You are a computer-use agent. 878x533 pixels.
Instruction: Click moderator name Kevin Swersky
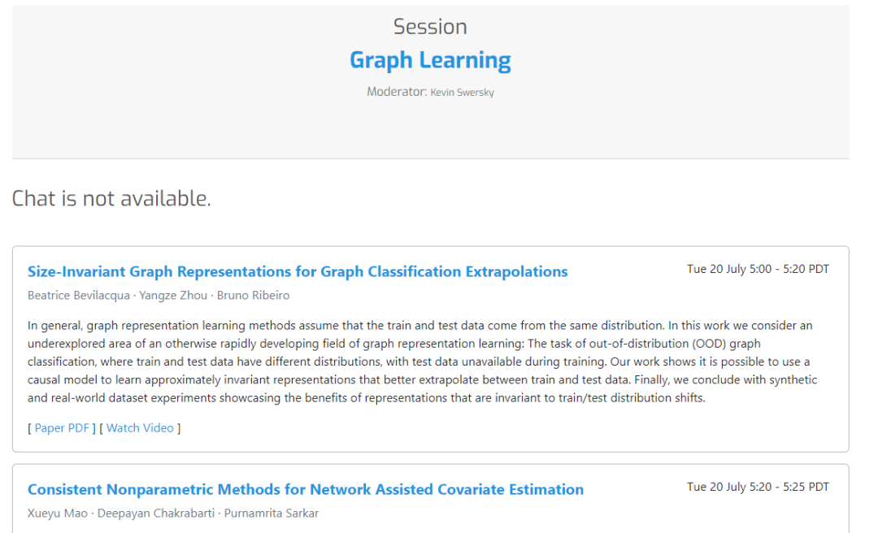pos(462,93)
